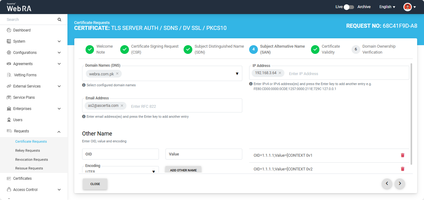
Task: Remove the 192.168.3.64 IP address chip
Action: click(x=280, y=73)
